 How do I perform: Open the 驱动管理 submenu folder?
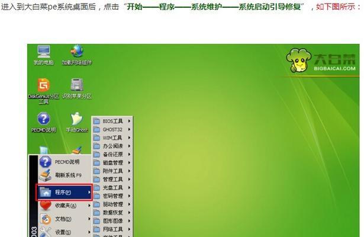coord(112,204)
